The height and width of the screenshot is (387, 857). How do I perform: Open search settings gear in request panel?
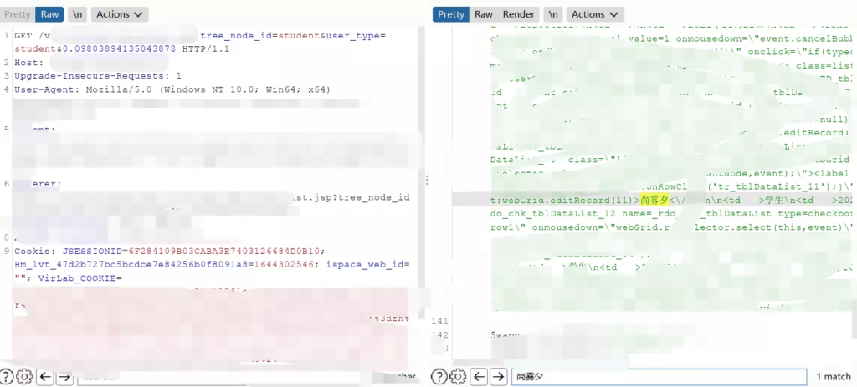point(23,377)
